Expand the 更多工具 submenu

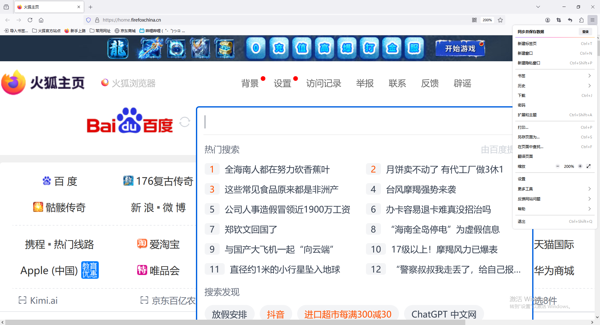(x=555, y=189)
